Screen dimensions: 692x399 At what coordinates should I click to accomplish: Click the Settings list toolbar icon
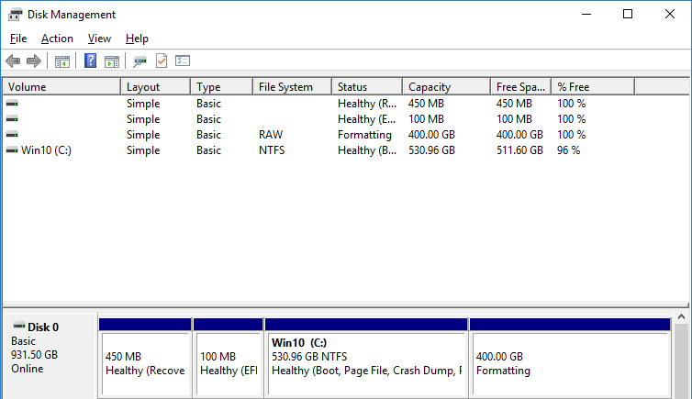(x=183, y=61)
